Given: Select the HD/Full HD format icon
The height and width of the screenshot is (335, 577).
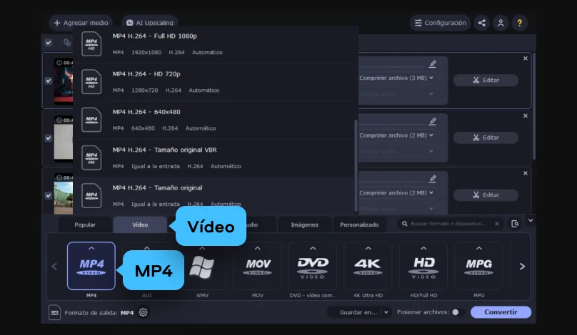Looking at the screenshot, I should [x=423, y=266].
